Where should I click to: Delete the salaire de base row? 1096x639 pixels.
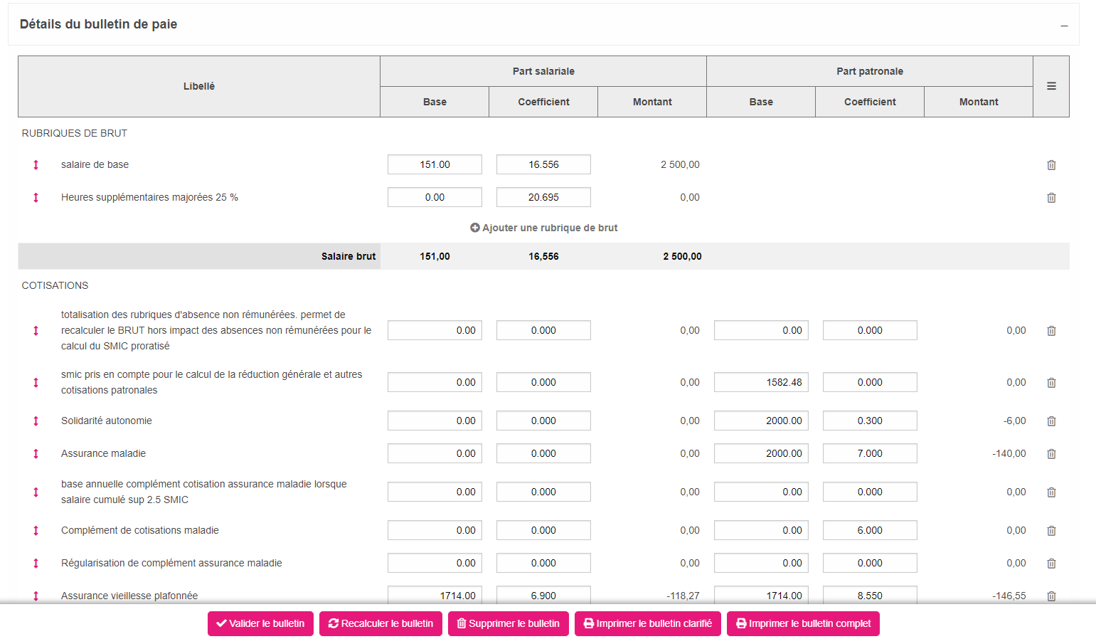click(1051, 165)
